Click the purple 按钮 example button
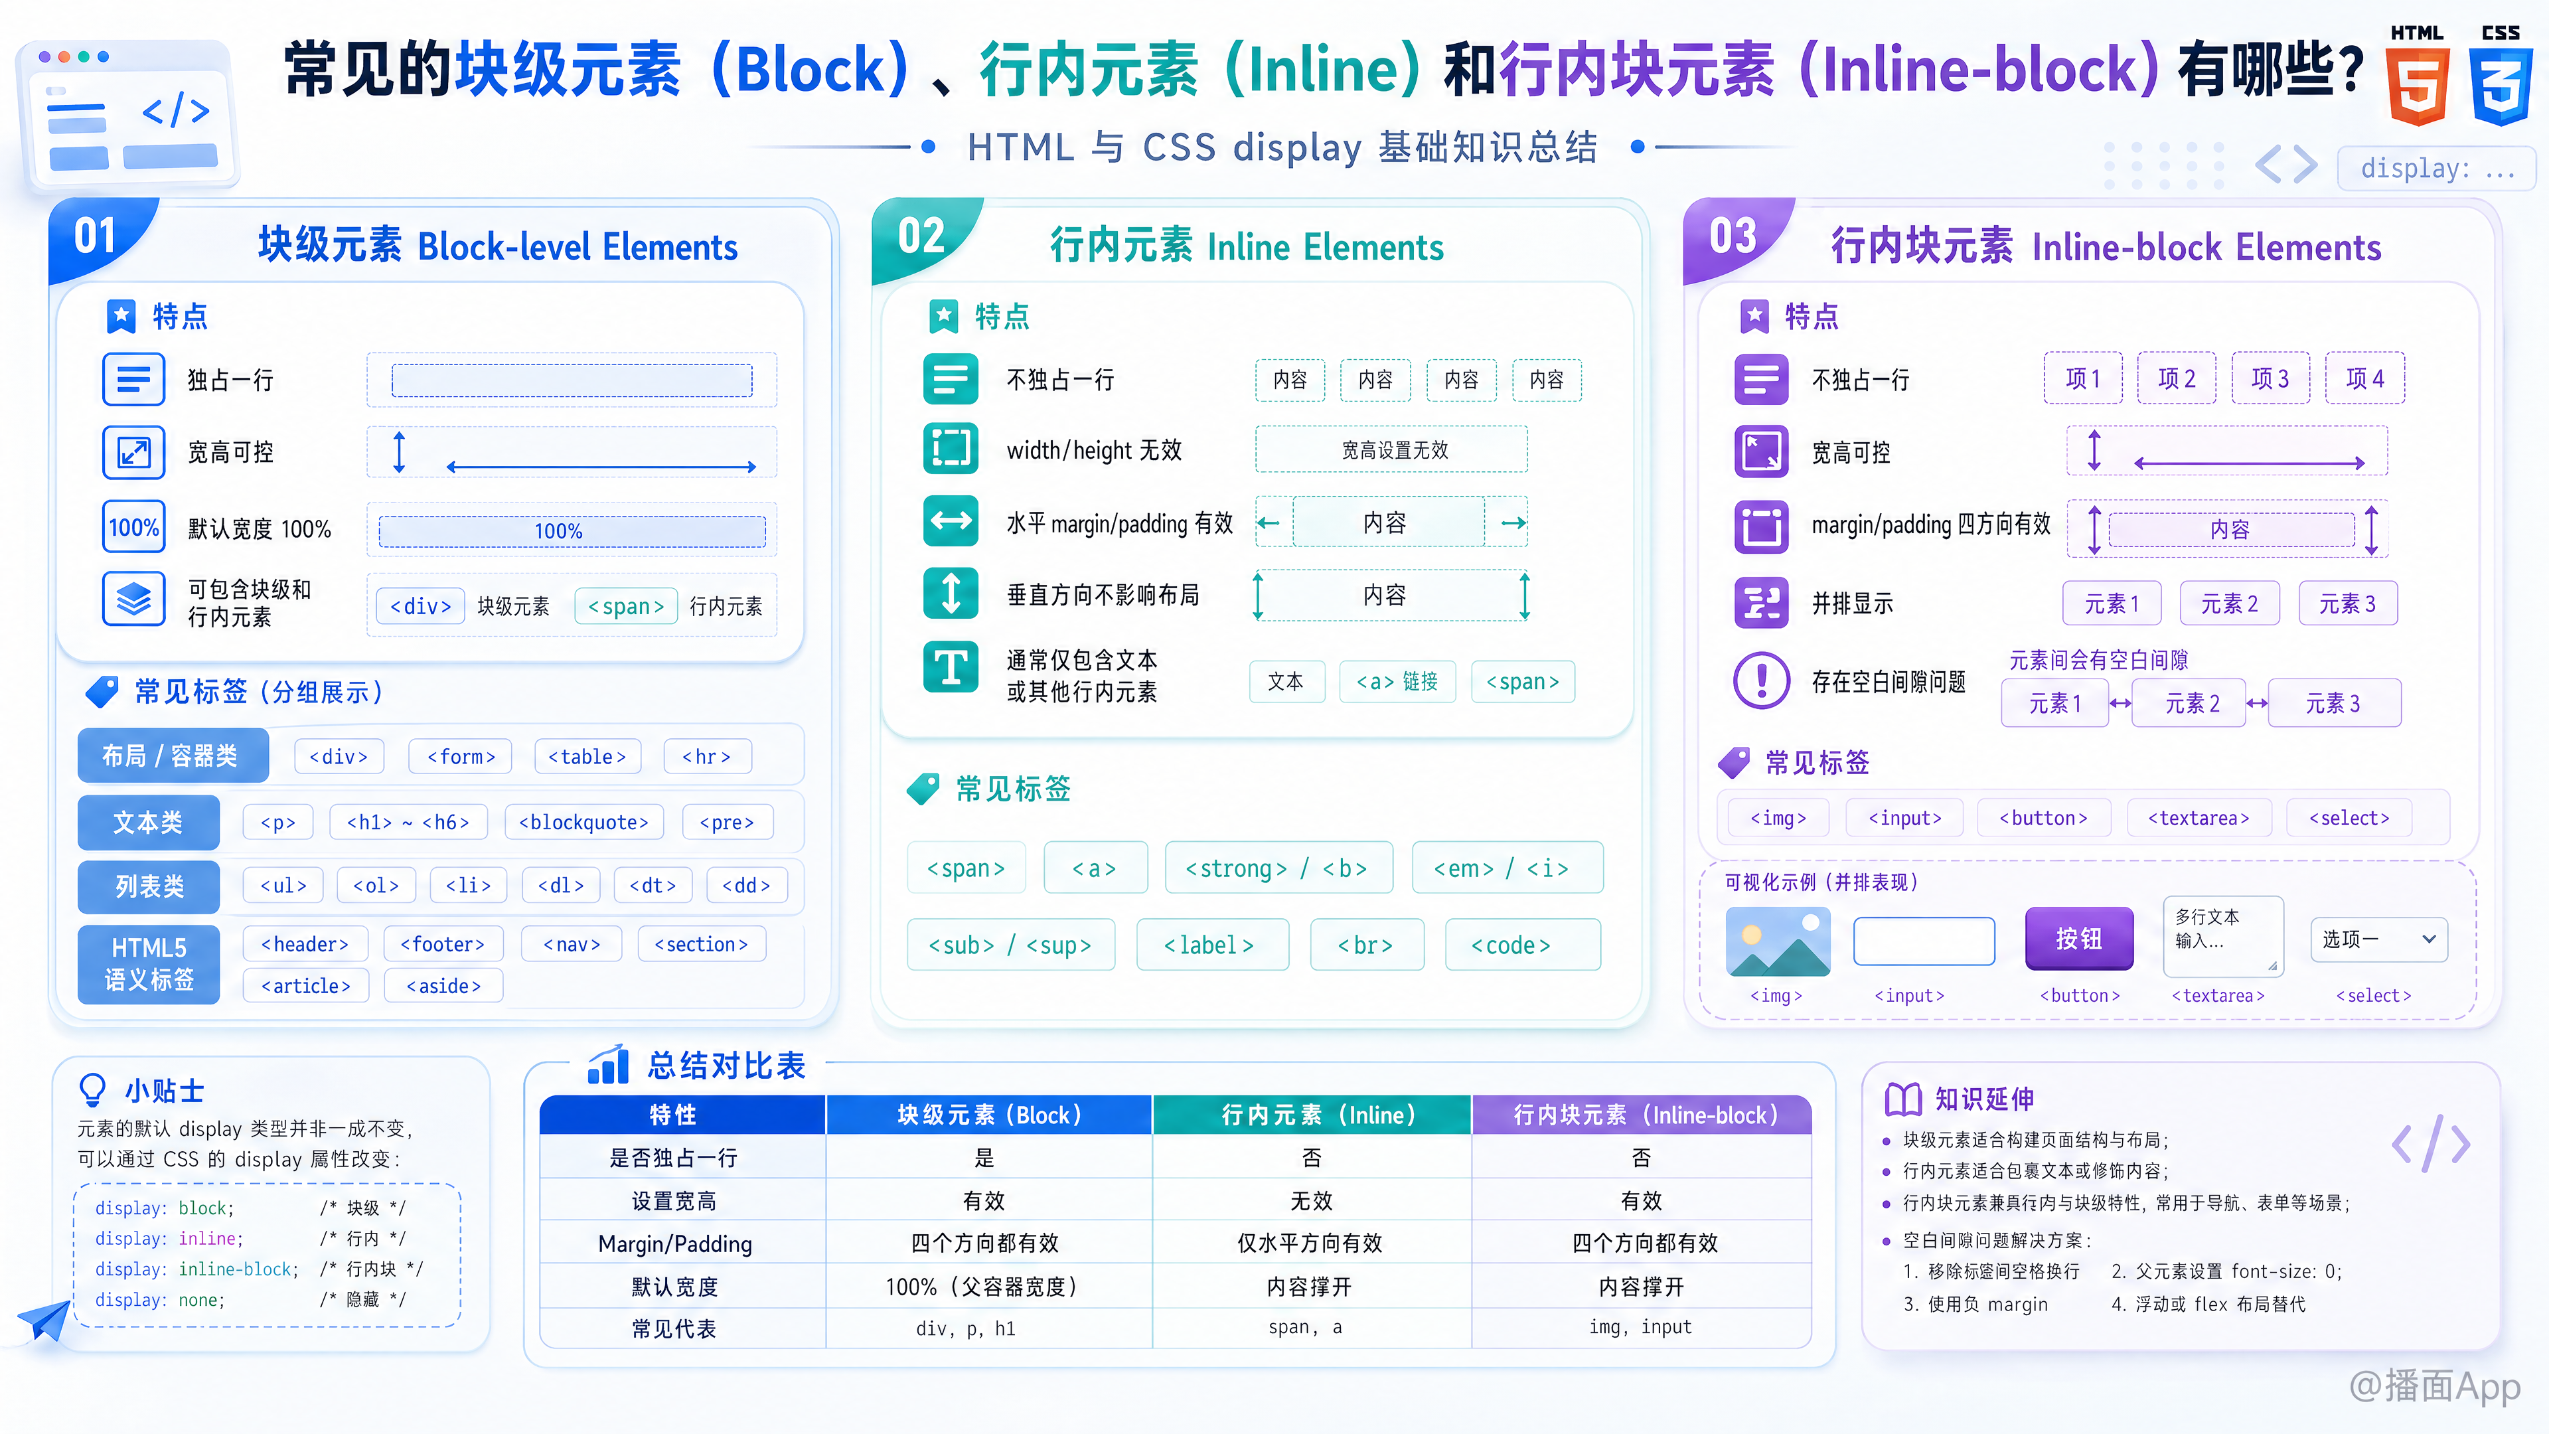Screen dimensions: 2549x1434 click(2079, 938)
